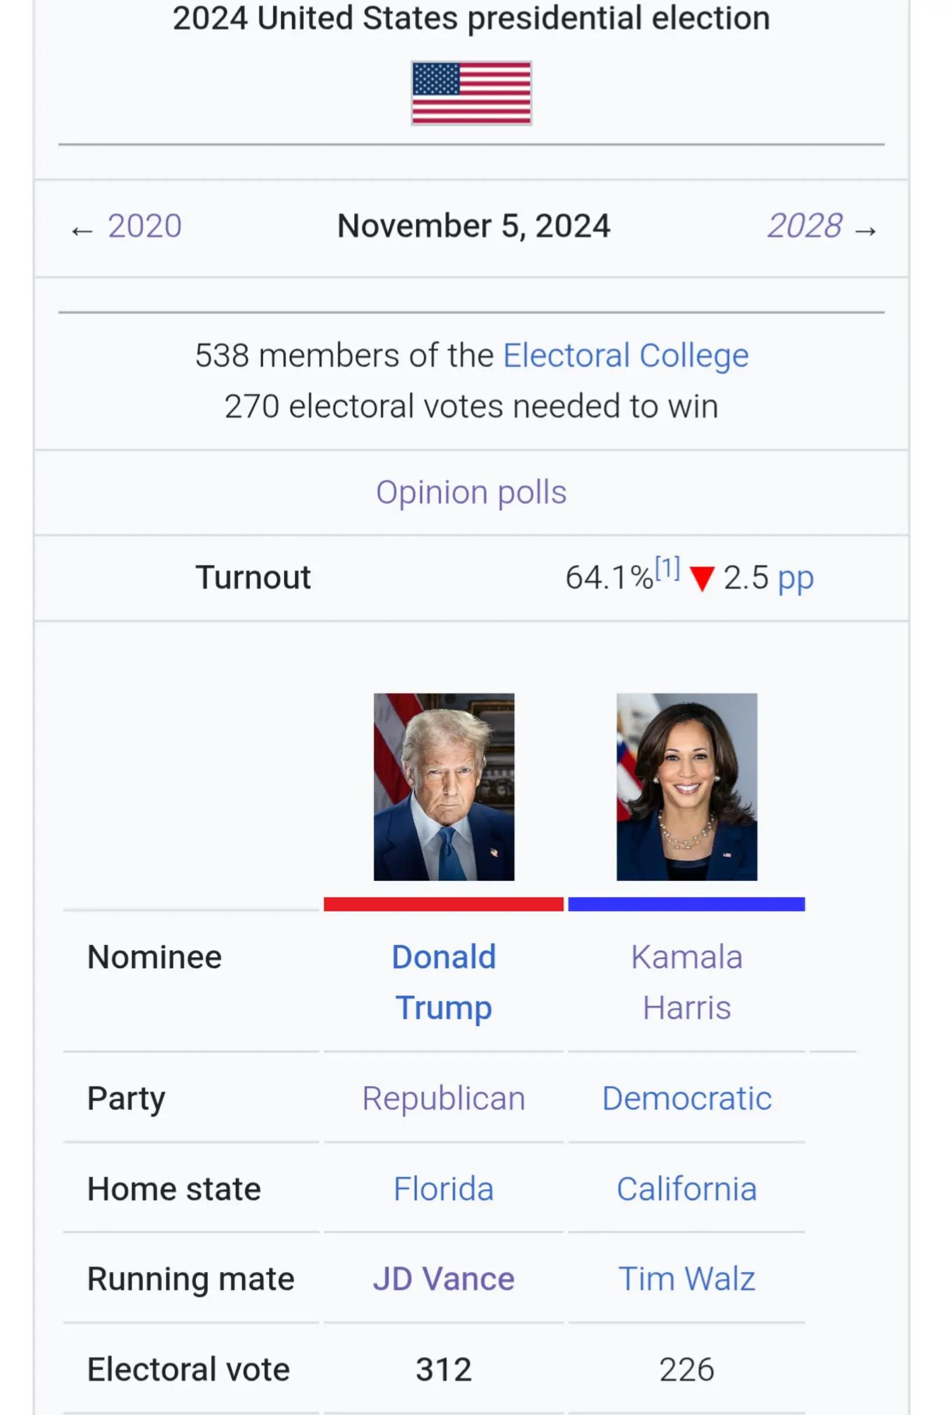
Task: Open the Electoral College link
Action: [x=626, y=355]
